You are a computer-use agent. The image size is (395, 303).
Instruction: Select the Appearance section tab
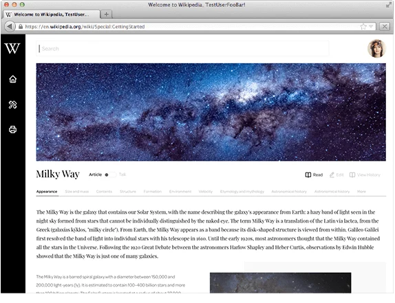pyautogui.click(x=47, y=192)
